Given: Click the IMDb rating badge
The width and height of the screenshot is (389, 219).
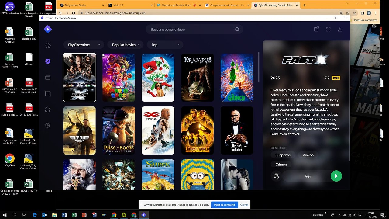Looking at the screenshot, I should coord(336,78).
